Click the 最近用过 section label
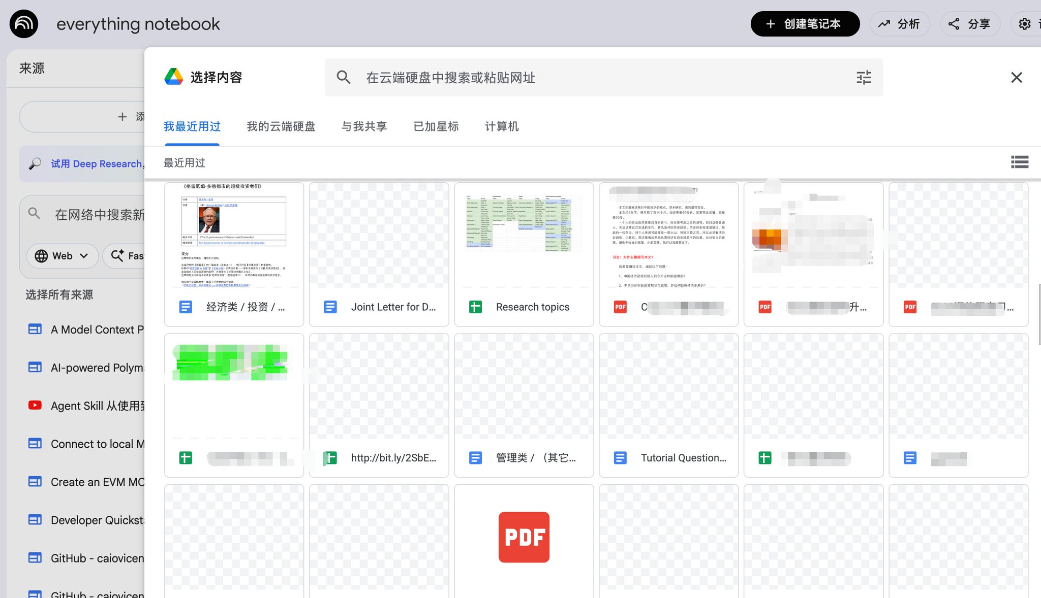The image size is (1041, 598). tap(185, 163)
